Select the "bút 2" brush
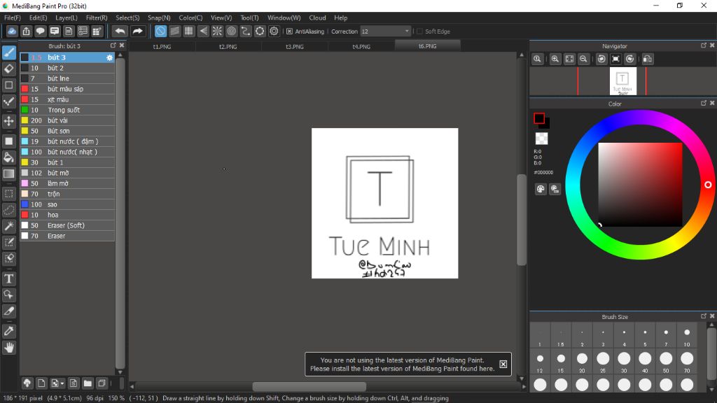 point(67,68)
